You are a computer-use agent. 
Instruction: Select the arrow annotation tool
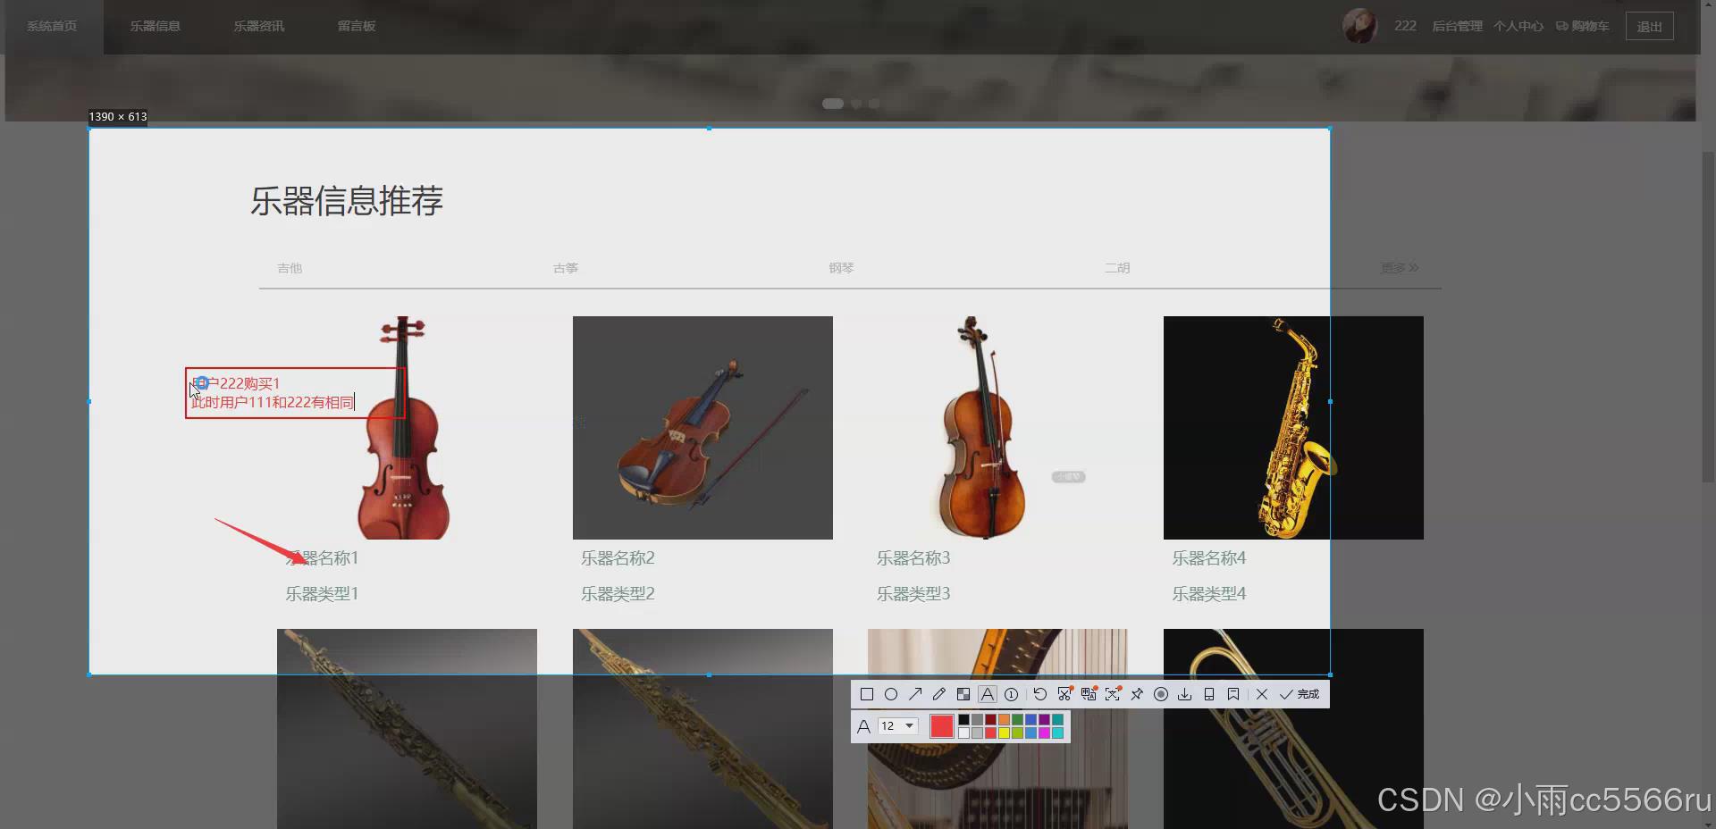[915, 694]
